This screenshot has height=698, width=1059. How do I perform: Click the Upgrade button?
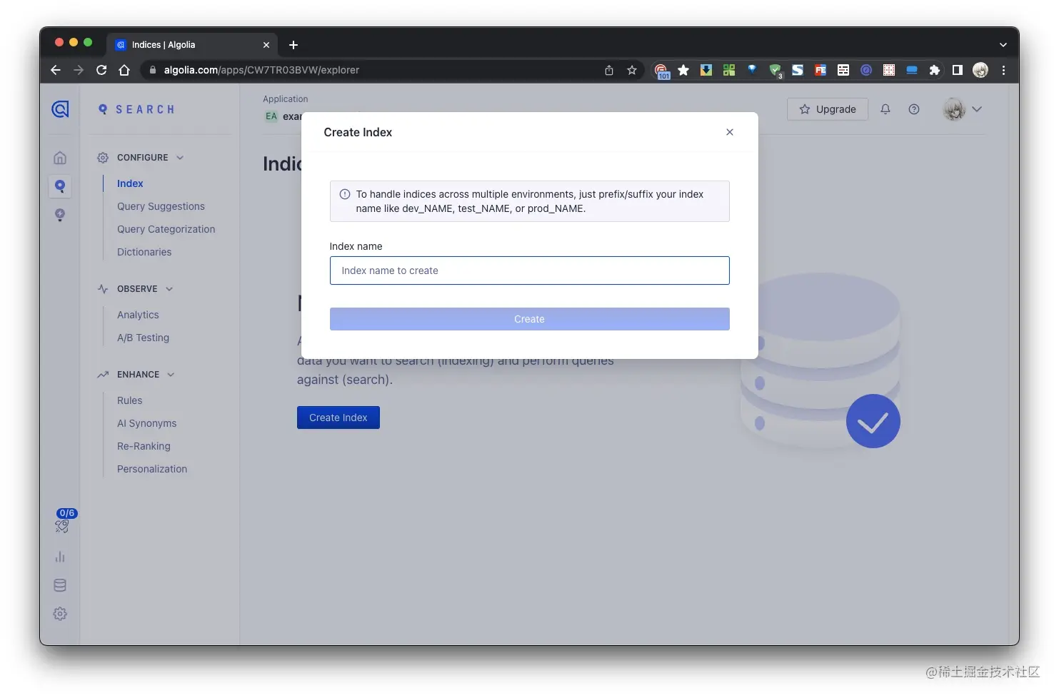828,109
